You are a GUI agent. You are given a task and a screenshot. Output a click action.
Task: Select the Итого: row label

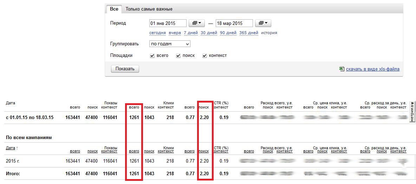pyautogui.click(x=13, y=174)
